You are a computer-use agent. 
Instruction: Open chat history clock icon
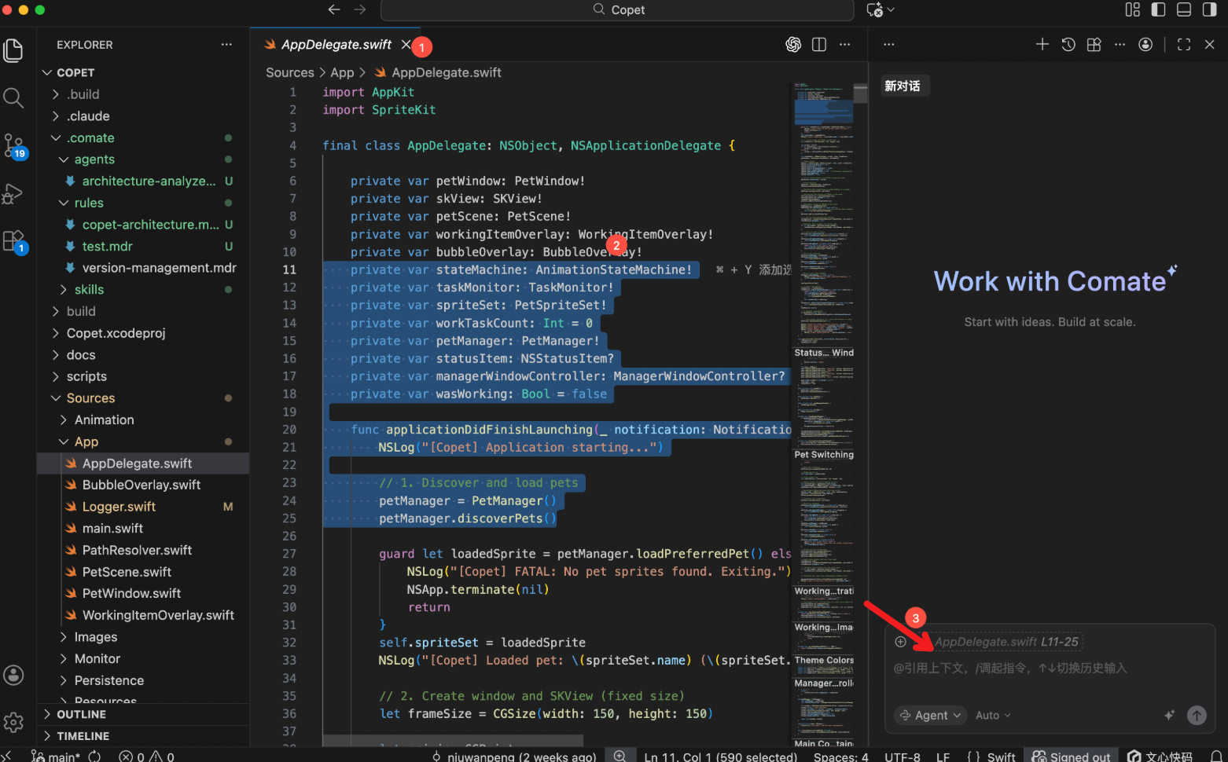click(1068, 45)
